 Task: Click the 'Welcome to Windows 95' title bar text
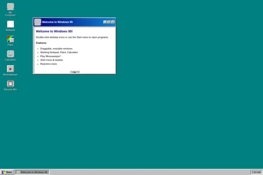[x=57, y=22]
